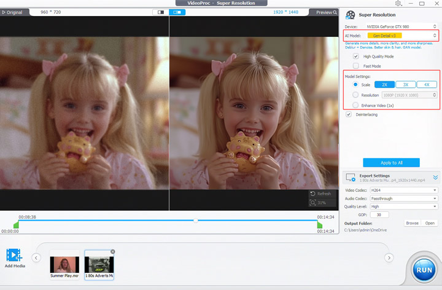Viewport: 442px width, 290px height.
Task: Click the Preview magnifier button
Action: click(326, 12)
